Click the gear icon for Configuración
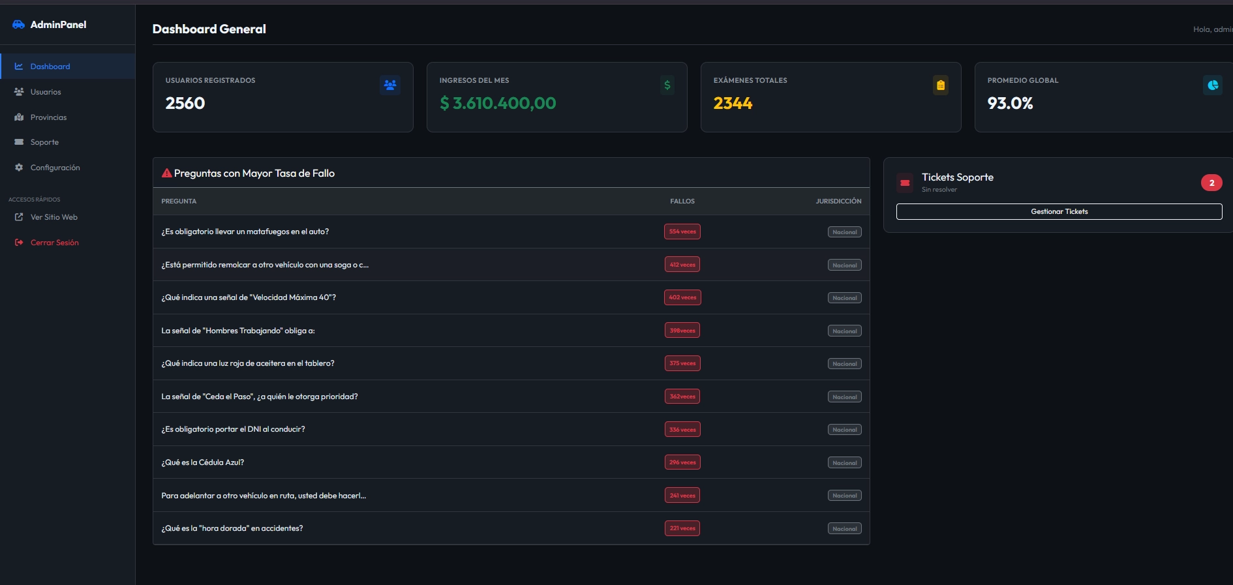1233x585 pixels. (x=19, y=168)
